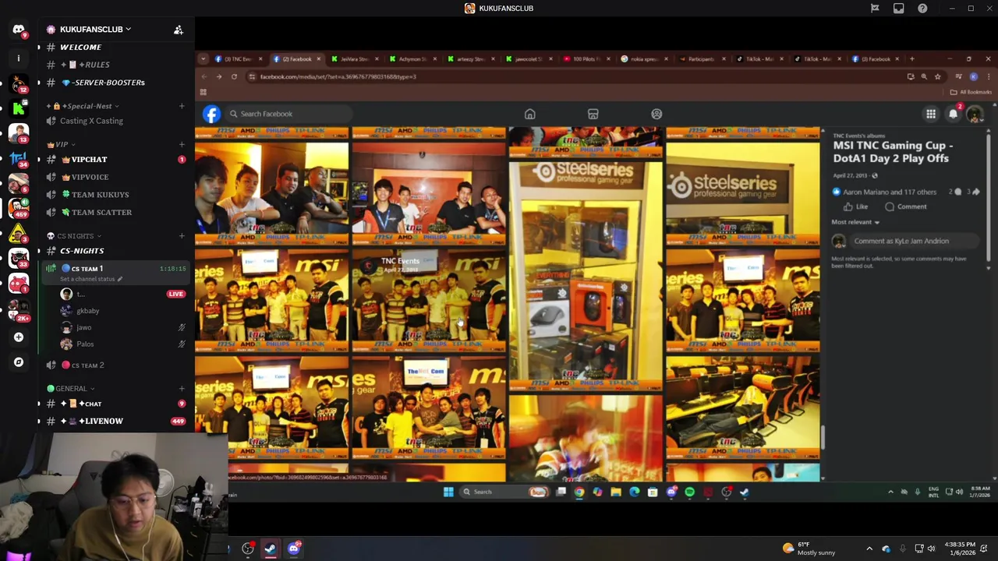Open Discord icon in bottom taskbar
Viewport: 998px width, 561px height.
tap(294, 549)
